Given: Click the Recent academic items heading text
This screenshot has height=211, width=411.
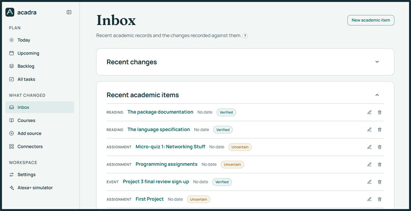Looking at the screenshot, I should [143, 95].
